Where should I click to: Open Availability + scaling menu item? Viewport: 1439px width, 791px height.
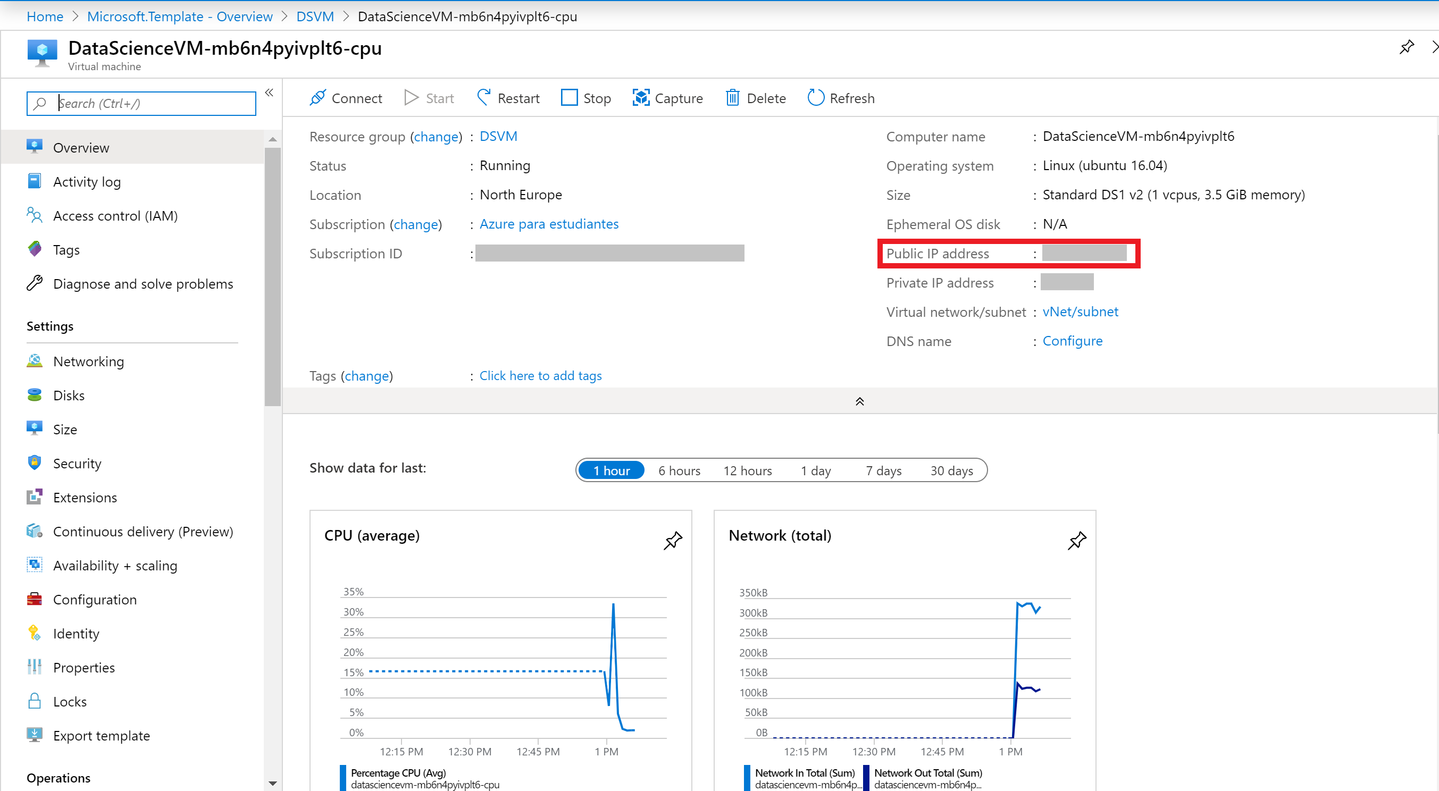[x=132, y=566]
